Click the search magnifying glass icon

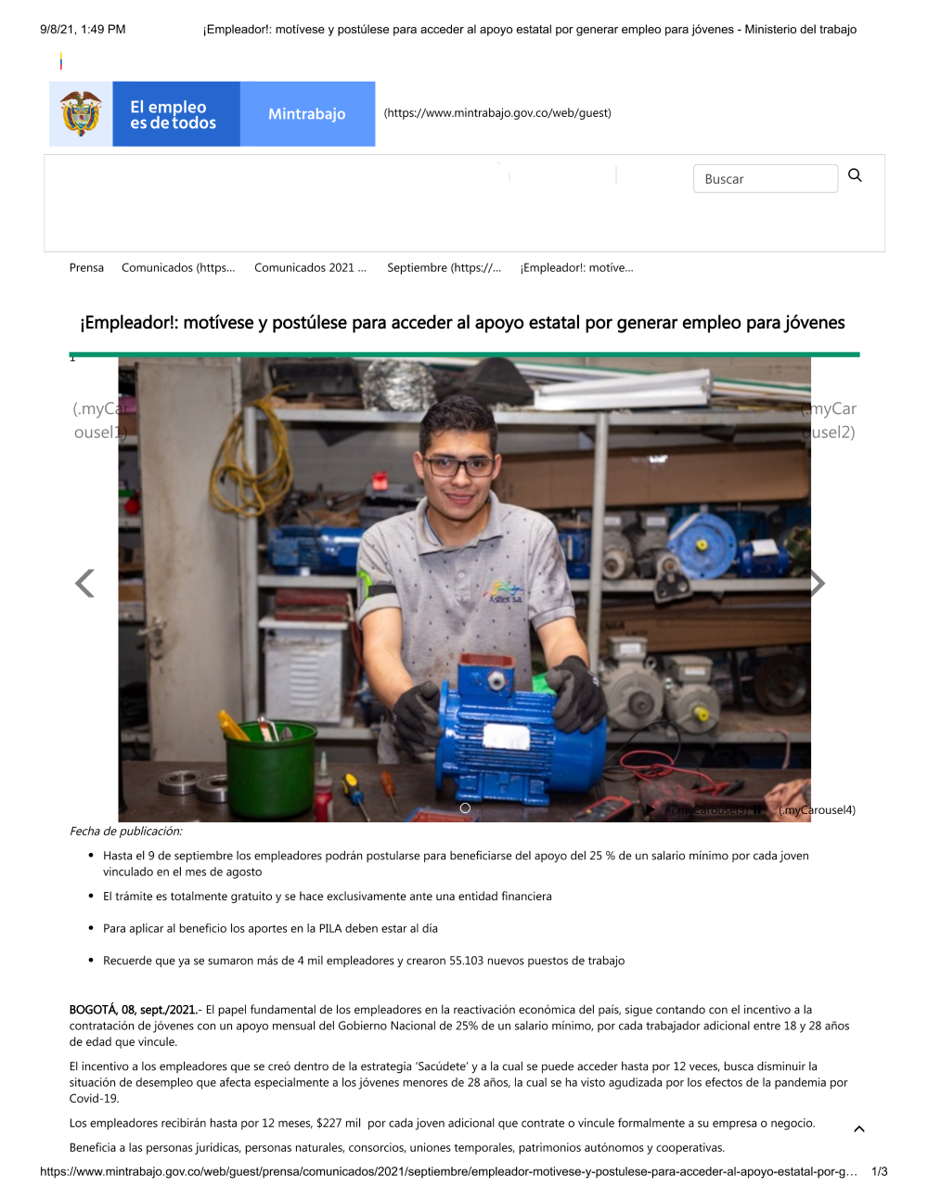(855, 175)
